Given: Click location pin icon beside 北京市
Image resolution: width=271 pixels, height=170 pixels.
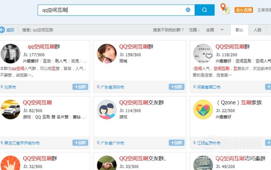Looking at the screenshot, I should tap(2, 87).
